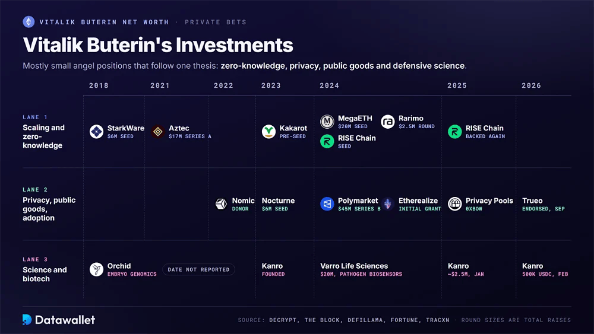The image size is (594, 334).
Task: Click the Kakarot logo icon
Action: pos(268,132)
